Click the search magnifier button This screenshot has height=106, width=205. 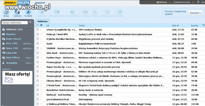point(30,23)
